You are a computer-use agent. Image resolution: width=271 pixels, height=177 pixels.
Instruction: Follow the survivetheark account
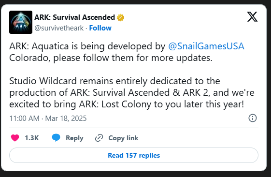point(100,28)
